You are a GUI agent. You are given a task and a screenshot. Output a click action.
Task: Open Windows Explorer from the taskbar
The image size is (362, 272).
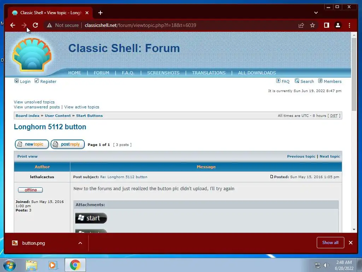pyautogui.click(x=31, y=265)
